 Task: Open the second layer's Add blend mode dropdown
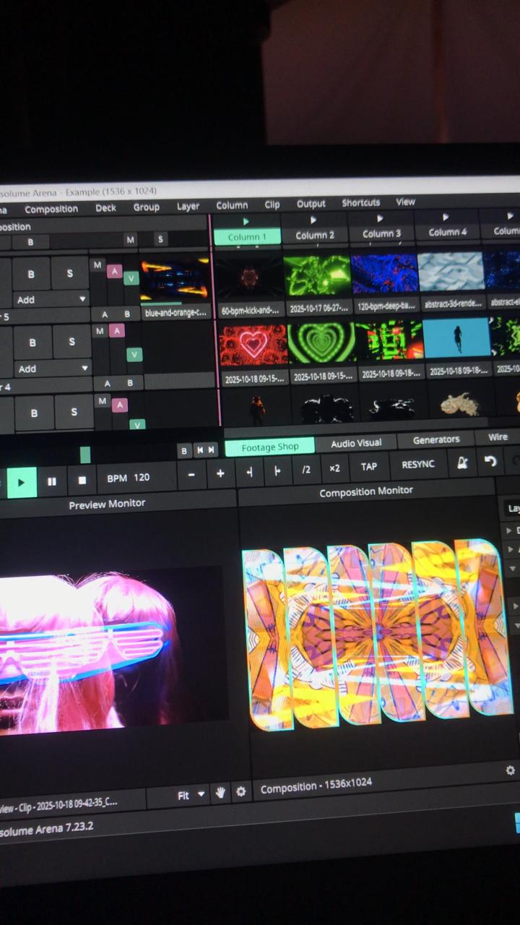point(52,369)
